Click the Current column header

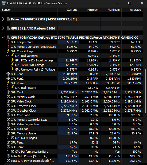[68, 10]
